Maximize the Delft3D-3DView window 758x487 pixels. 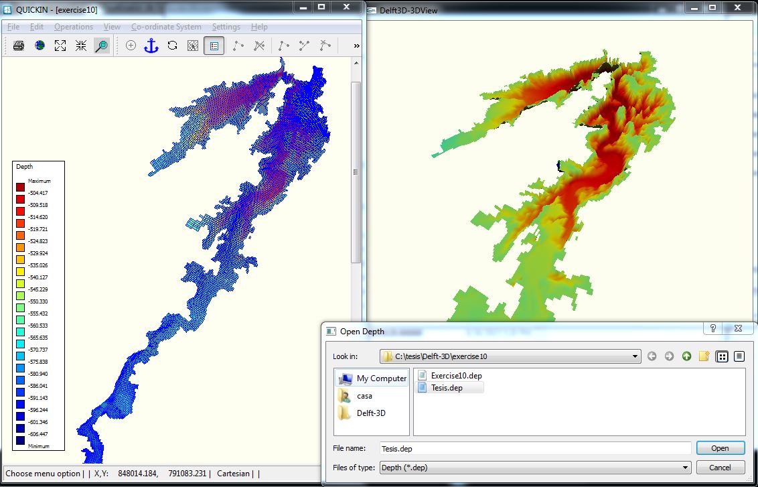coord(712,7)
